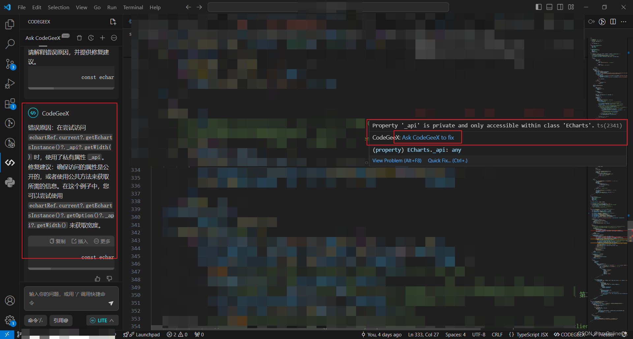Click View Problem (Alt+F8) link
This screenshot has width=633, height=339.
click(397, 161)
